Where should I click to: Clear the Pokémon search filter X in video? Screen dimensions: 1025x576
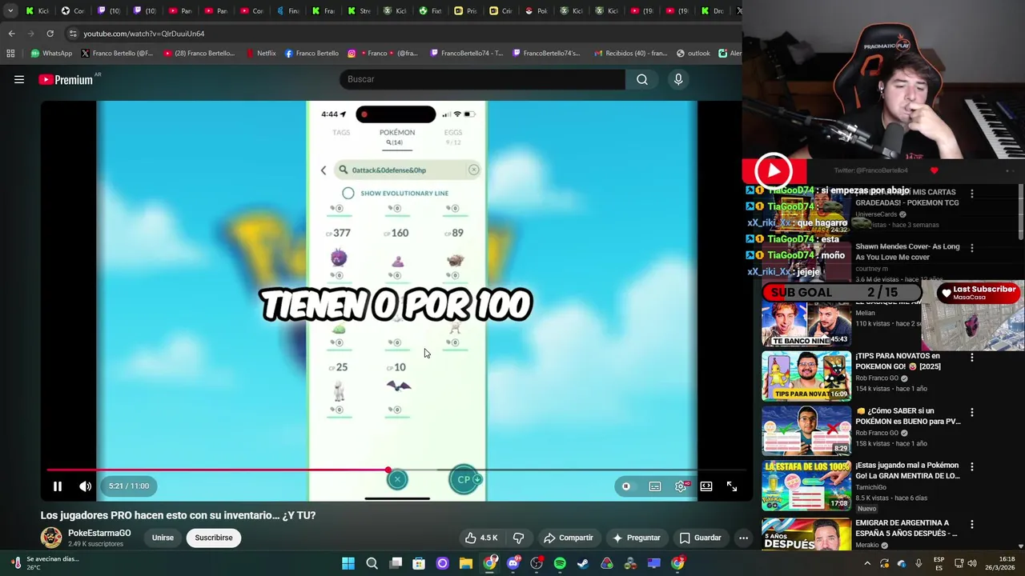coord(474,170)
